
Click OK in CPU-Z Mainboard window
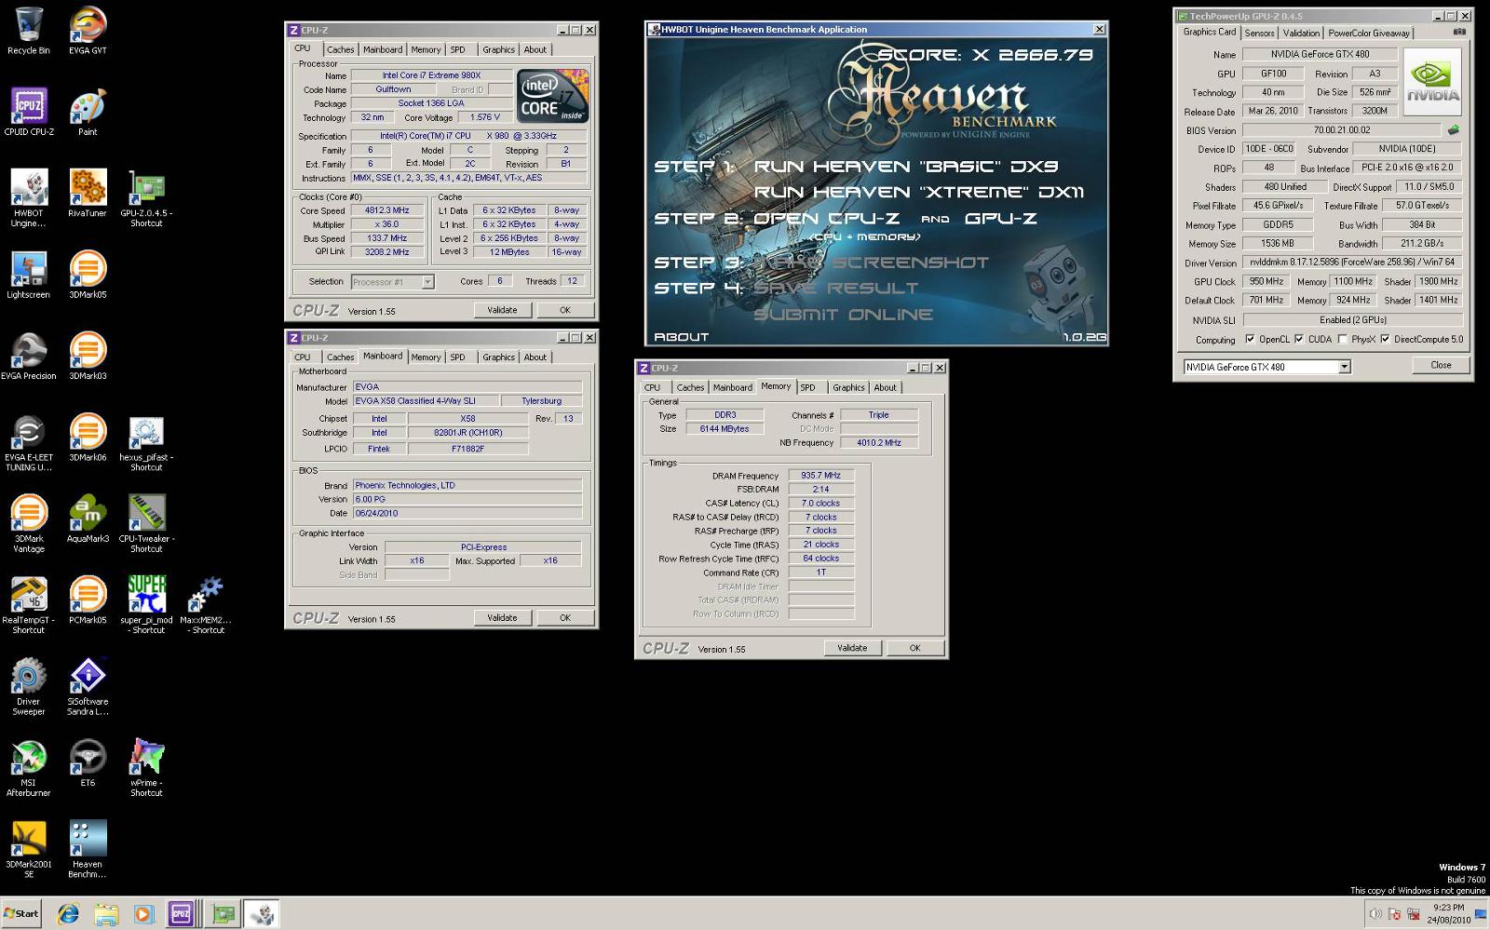(x=564, y=617)
